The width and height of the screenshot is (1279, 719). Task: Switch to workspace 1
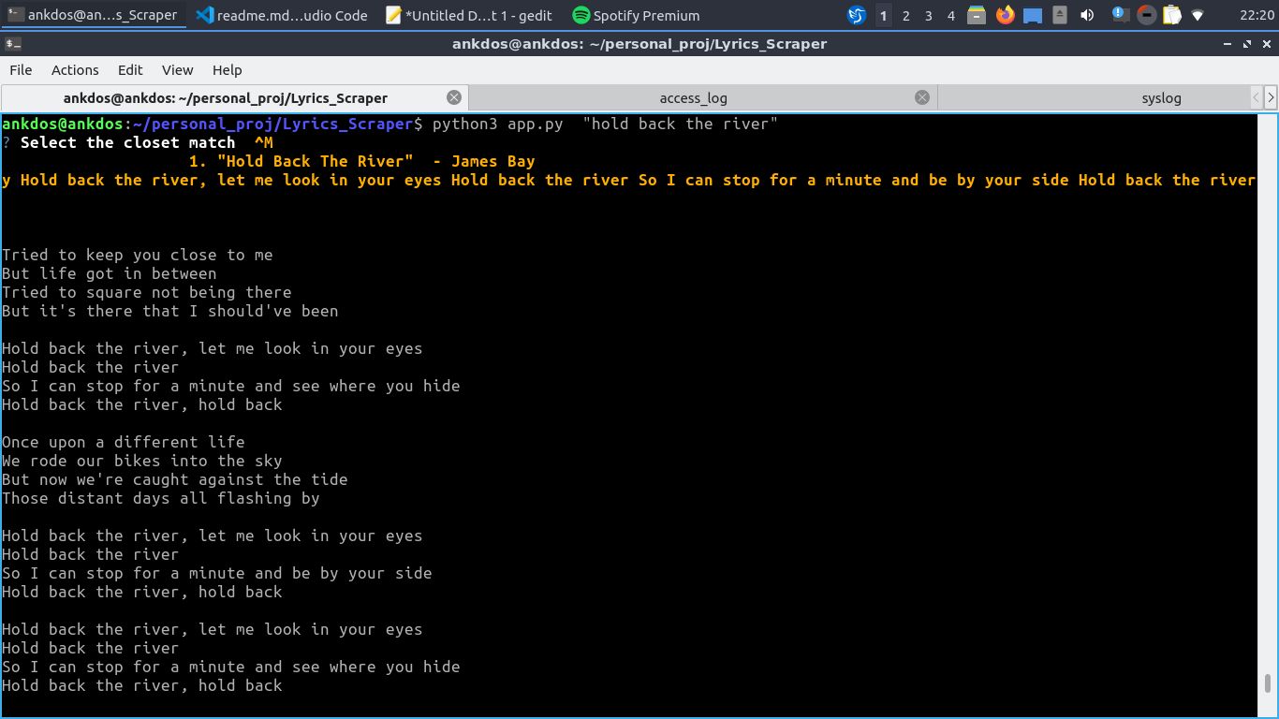(x=883, y=15)
